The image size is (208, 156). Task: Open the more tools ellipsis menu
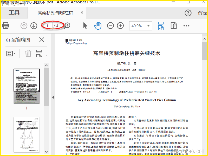(186, 26)
